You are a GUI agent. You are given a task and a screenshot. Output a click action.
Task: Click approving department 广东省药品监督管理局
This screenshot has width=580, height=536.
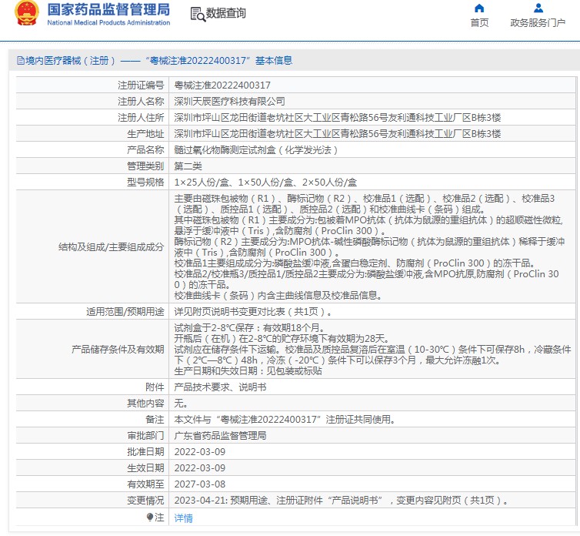(220, 436)
